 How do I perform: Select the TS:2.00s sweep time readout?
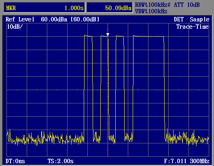click(61, 161)
